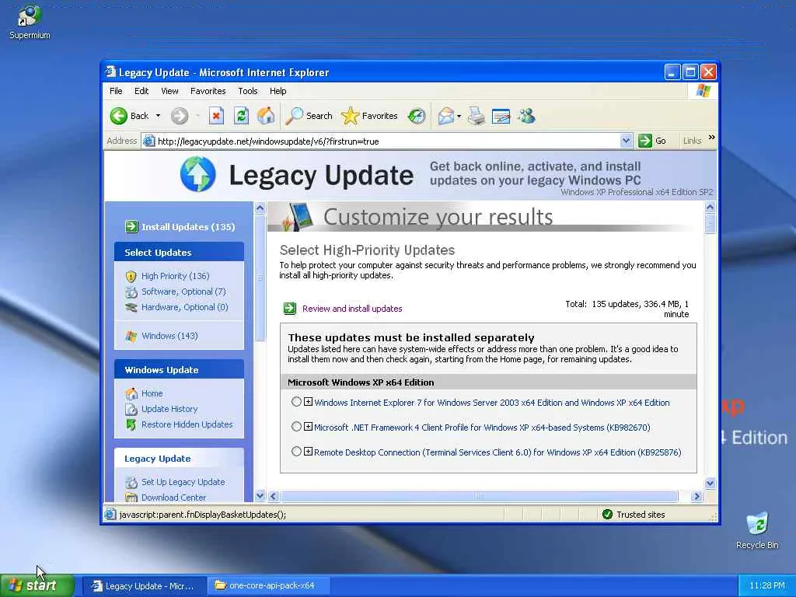Screen dimensions: 796x597
Task: Stop page loading with red X icon
Action: 216,116
